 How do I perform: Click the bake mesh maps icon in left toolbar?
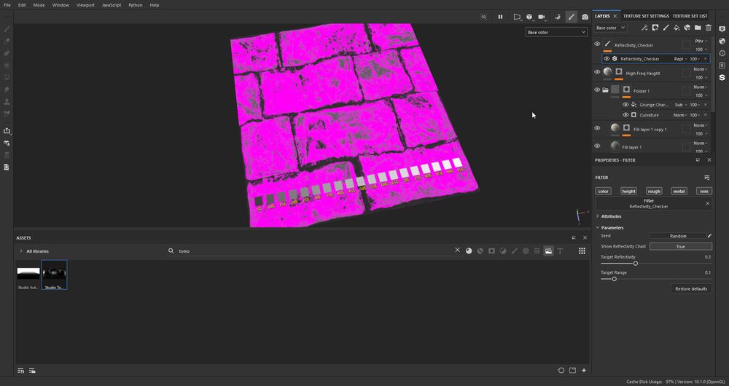[7, 143]
